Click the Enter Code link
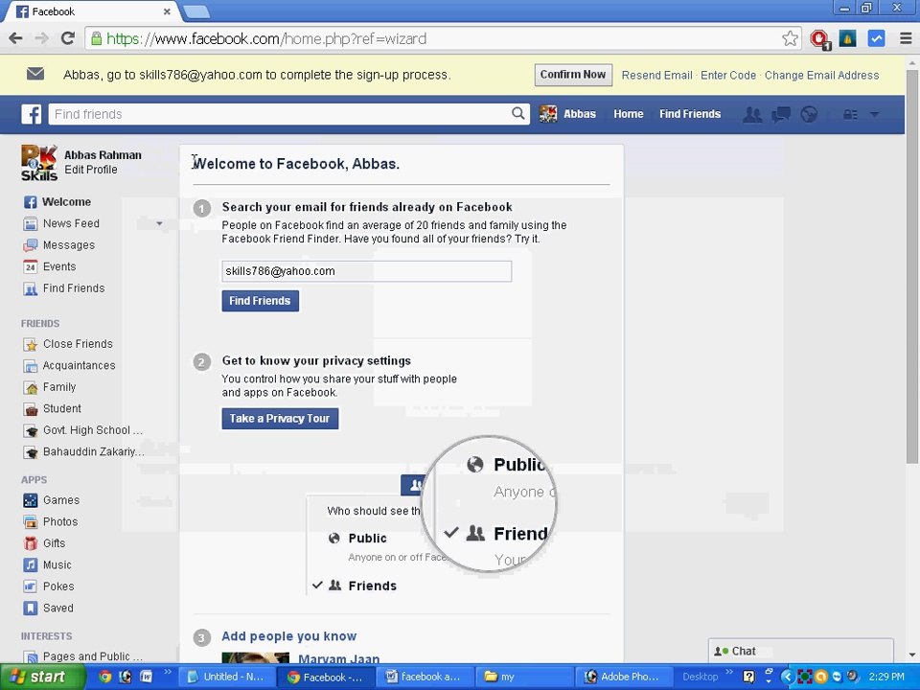The width and height of the screenshot is (920, 690). pos(728,75)
